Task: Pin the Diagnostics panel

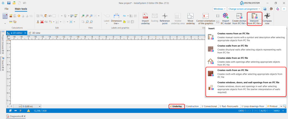Action: [22, 116]
